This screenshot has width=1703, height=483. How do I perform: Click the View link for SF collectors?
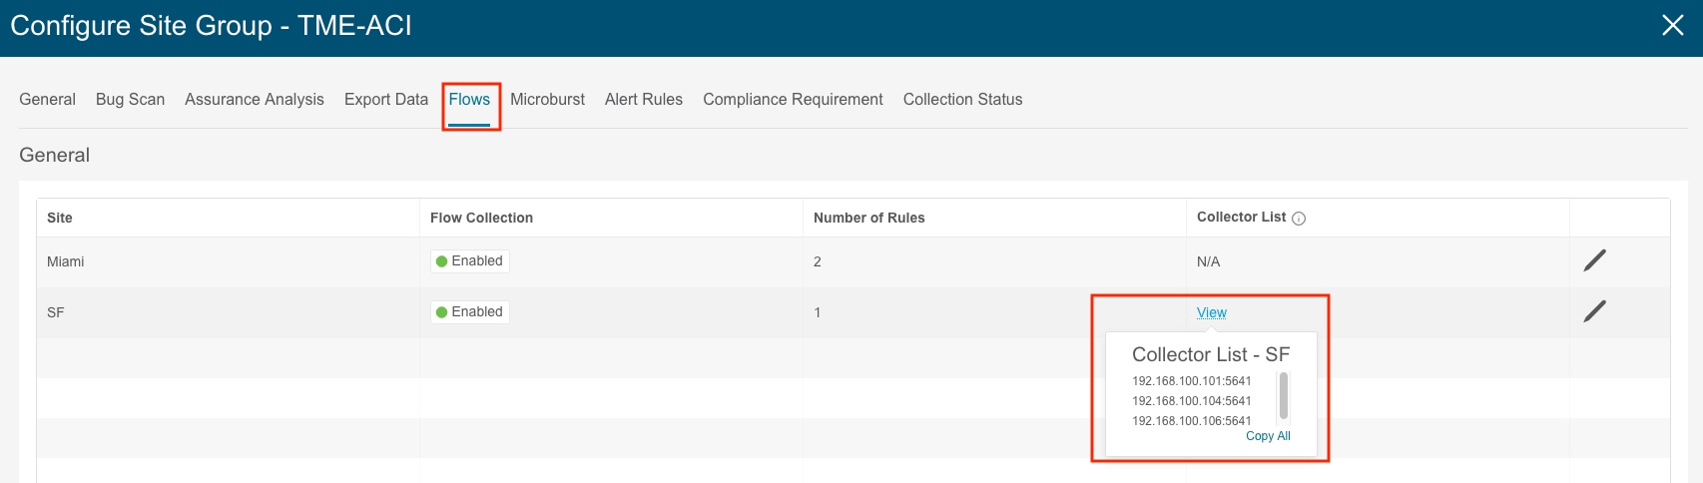click(x=1212, y=312)
